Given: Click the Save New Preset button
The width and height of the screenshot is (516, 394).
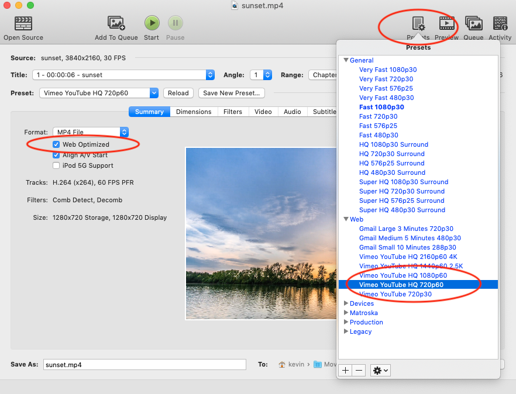Looking at the screenshot, I should point(232,93).
